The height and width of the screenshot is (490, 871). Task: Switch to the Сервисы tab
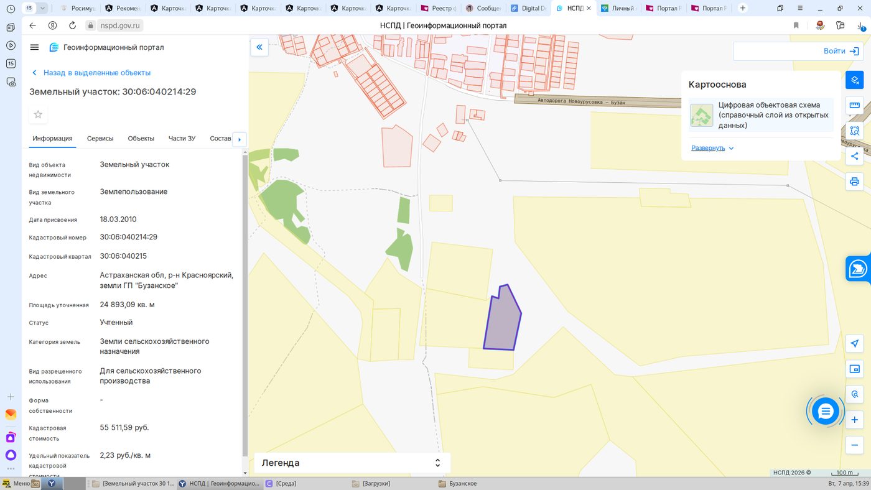100,139
